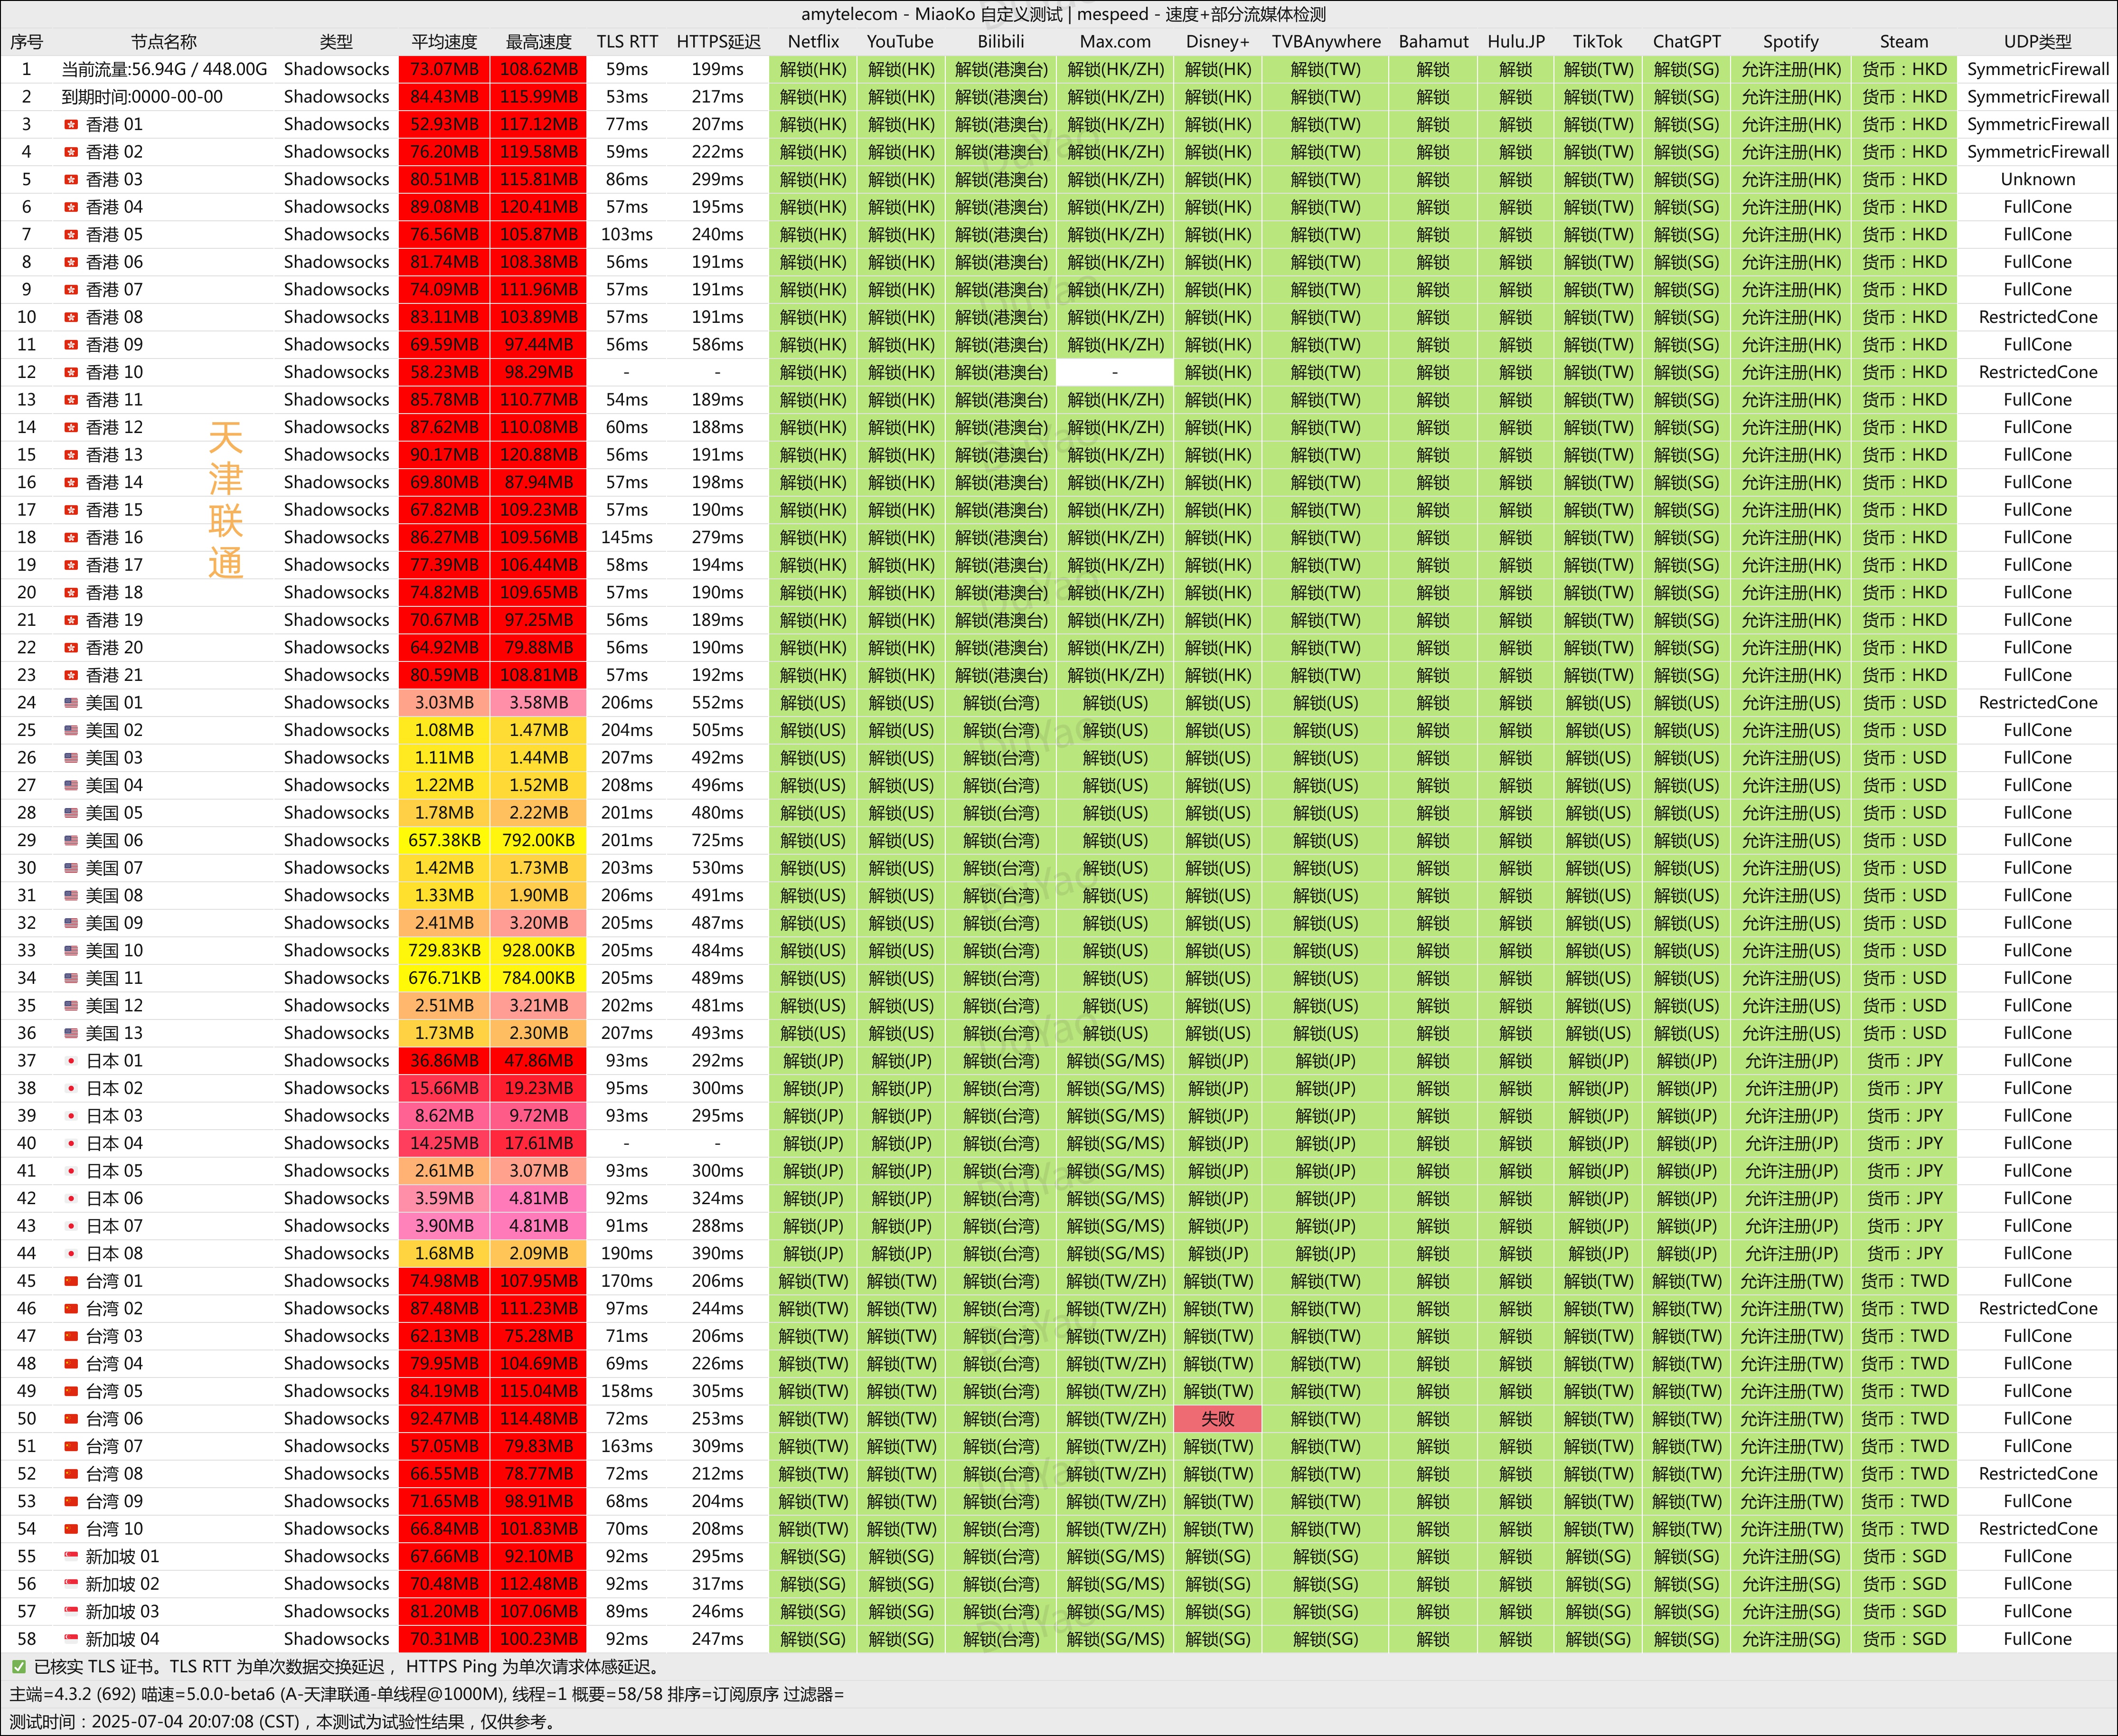Click the amytelecom - MiaoKo title text
This screenshot has width=2118, height=1736.
click(x=1063, y=14)
